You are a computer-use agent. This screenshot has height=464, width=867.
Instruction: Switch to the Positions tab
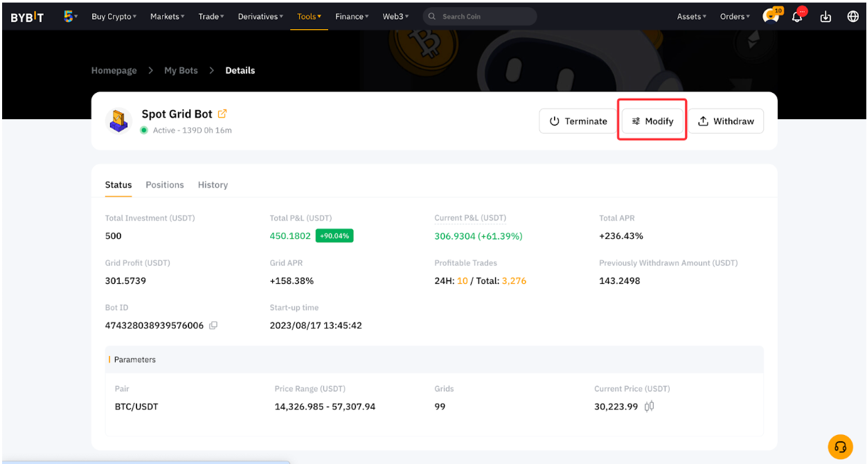[165, 185]
